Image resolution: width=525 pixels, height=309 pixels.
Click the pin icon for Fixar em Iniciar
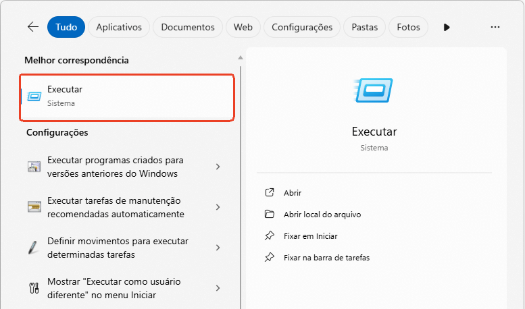pos(270,235)
